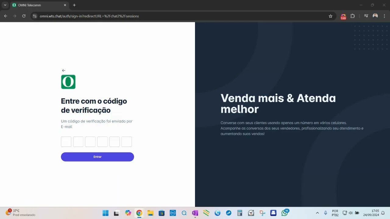Click the back arrow above the logo

[63, 70]
